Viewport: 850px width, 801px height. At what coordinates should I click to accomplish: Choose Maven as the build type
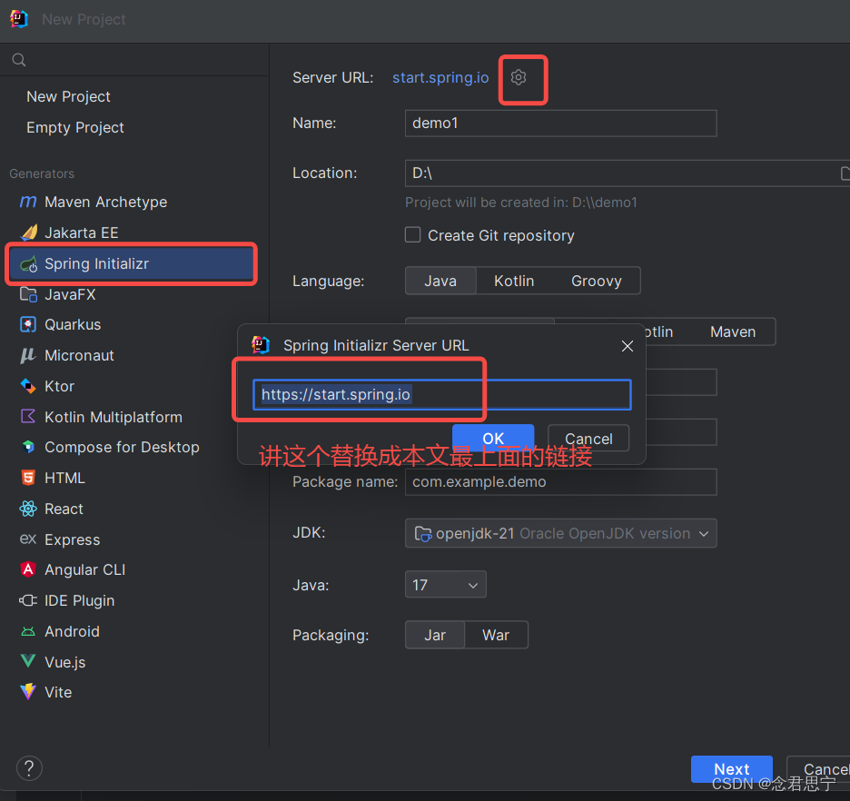point(733,331)
